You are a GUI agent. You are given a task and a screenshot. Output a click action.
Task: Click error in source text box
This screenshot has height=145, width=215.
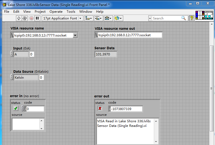click(26, 124)
